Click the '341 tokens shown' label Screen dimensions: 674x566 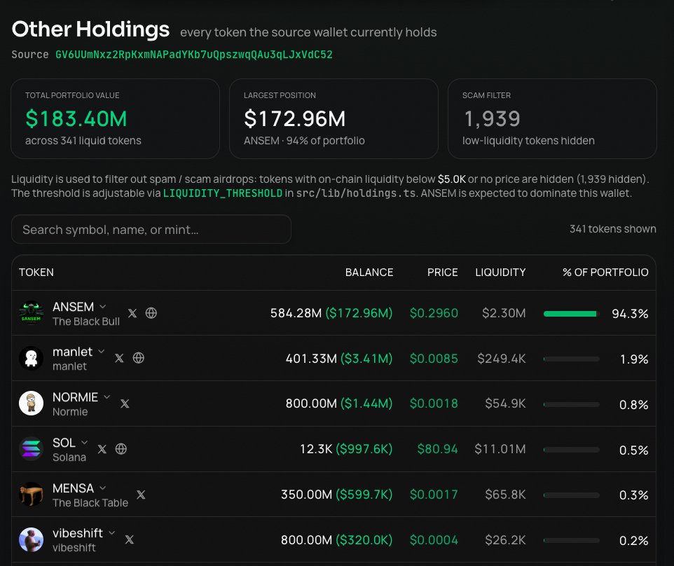click(x=612, y=229)
